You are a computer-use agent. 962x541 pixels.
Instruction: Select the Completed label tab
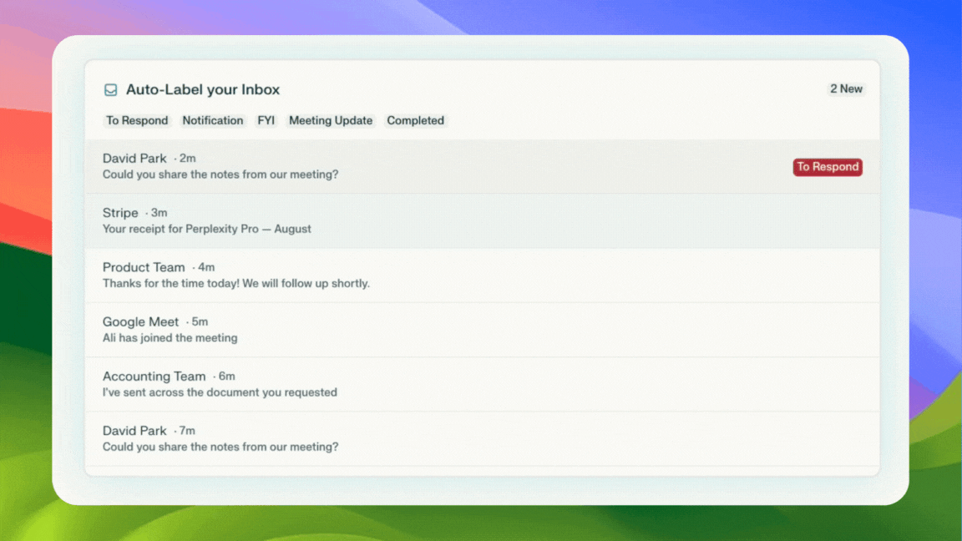(415, 121)
